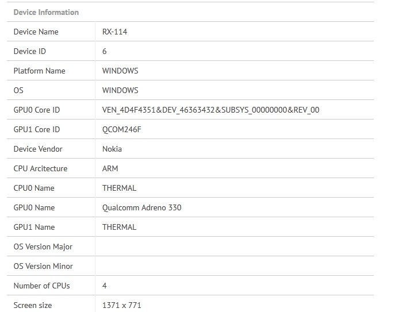Click the Platform Name row's WINDOWS value
The width and height of the screenshot is (413, 312).
pos(120,71)
